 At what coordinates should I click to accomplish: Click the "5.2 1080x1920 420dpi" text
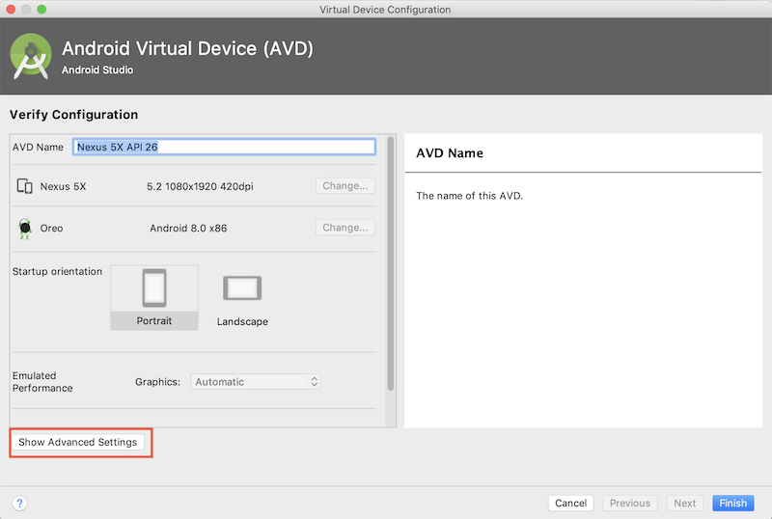tap(200, 186)
